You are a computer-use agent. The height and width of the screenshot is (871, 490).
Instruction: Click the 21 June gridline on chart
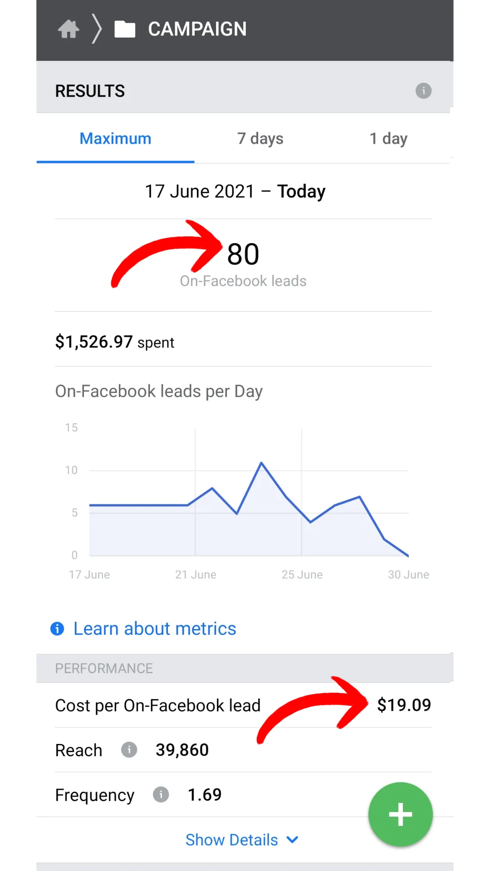(196, 492)
